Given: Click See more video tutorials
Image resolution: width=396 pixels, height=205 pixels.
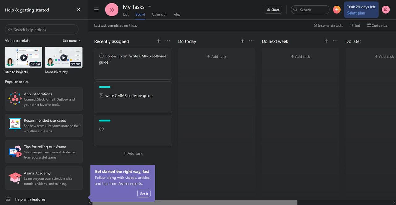Looking at the screenshot, I should (x=72, y=40).
